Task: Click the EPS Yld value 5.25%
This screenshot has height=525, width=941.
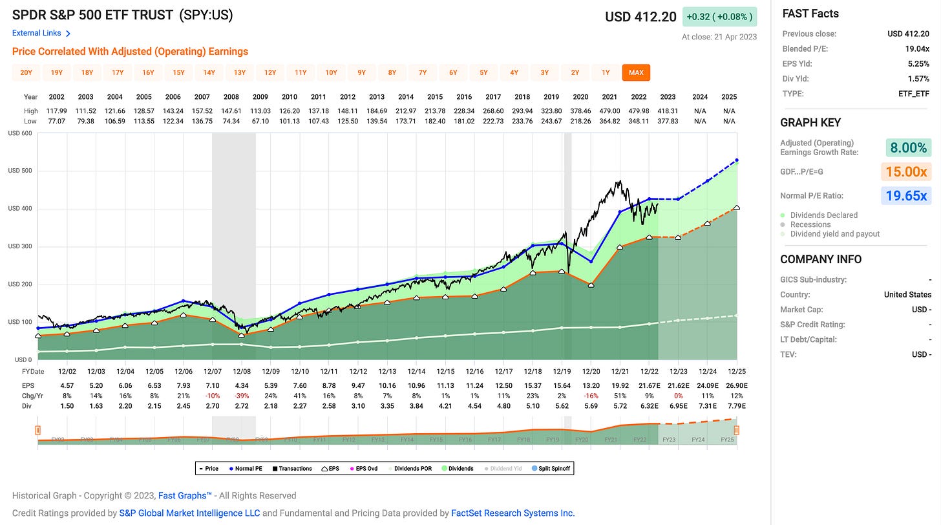Action: tap(918, 63)
